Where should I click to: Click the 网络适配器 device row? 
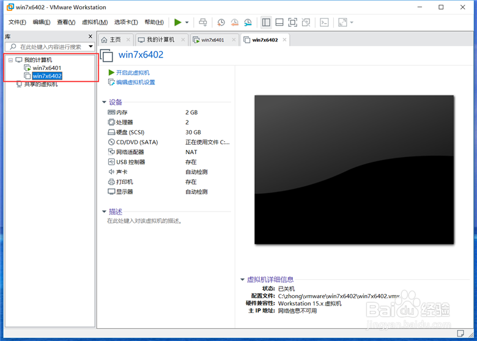[x=169, y=152]
